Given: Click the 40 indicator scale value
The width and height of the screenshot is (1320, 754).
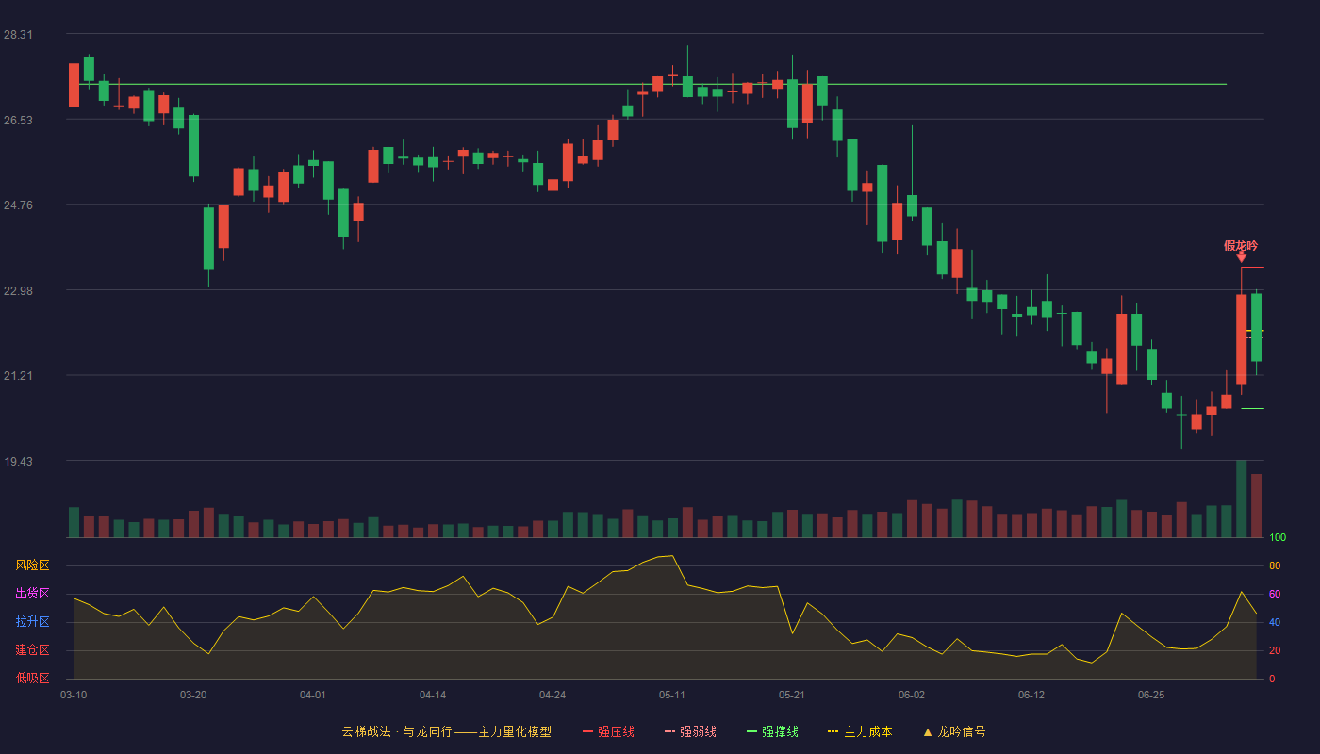Looking at the screenshot, I should click(x=1275, y=622).
